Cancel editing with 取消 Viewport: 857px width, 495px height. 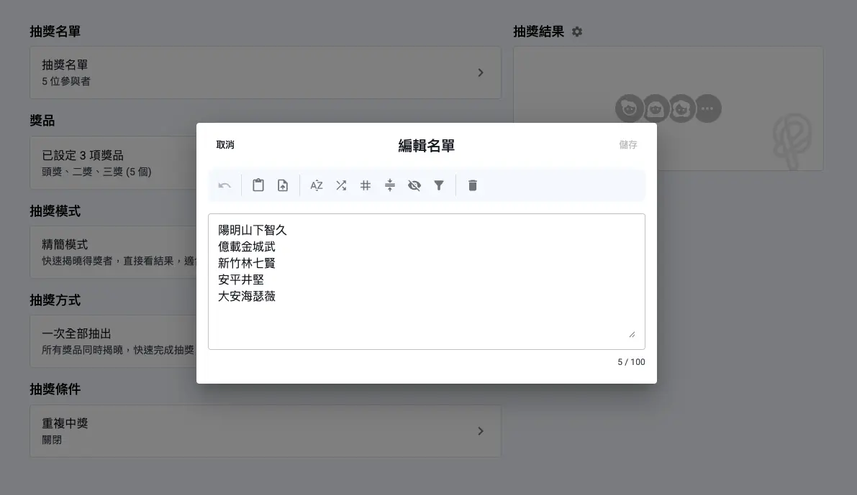coord(225,144)
